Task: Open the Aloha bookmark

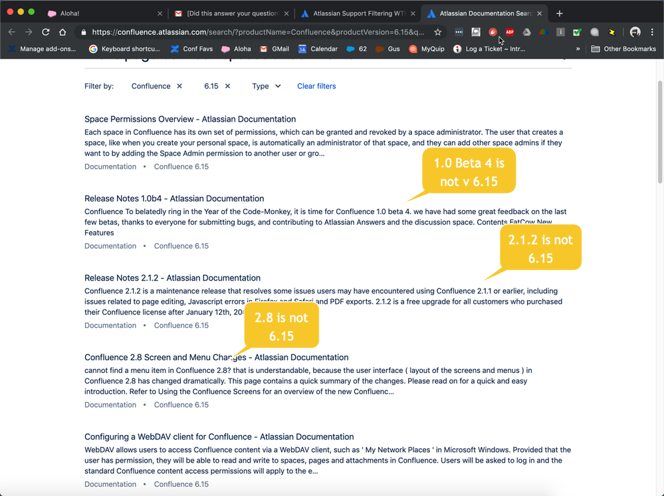Action: click(237, 49)
